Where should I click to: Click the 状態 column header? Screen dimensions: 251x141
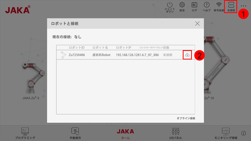pyautogui.click(x=166, y=48)
